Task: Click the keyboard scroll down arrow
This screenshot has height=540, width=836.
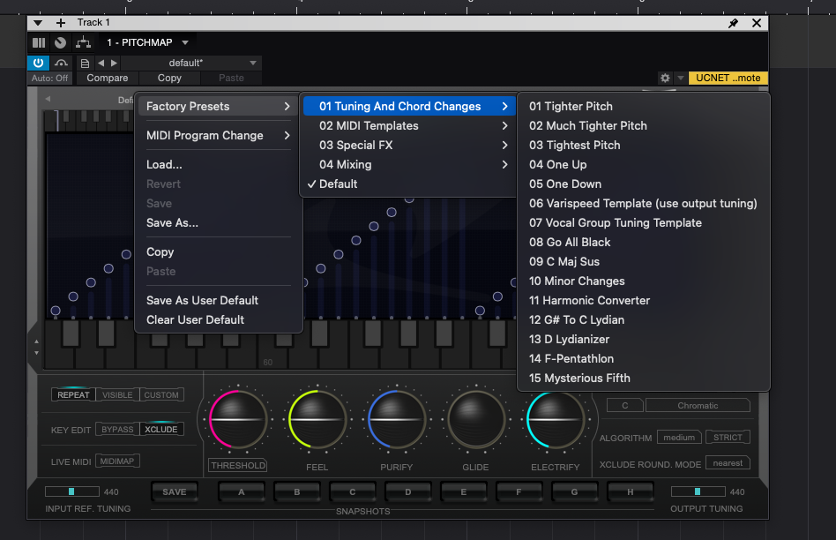Action: click(x=36, y=353)
